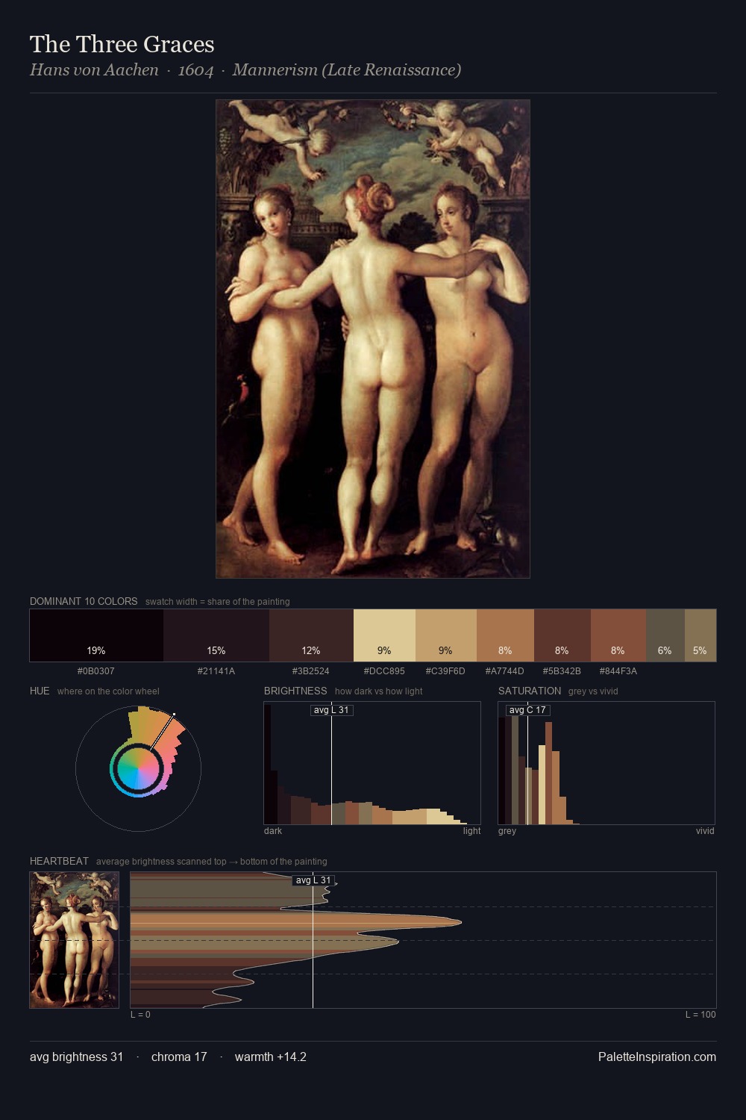Click the white hue marker dot
Image resolution: width=746 pixels, height=1120 pixels.
[174, 715]
